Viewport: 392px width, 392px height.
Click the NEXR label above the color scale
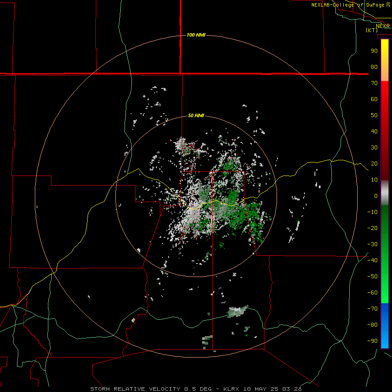tap(383, 26)
